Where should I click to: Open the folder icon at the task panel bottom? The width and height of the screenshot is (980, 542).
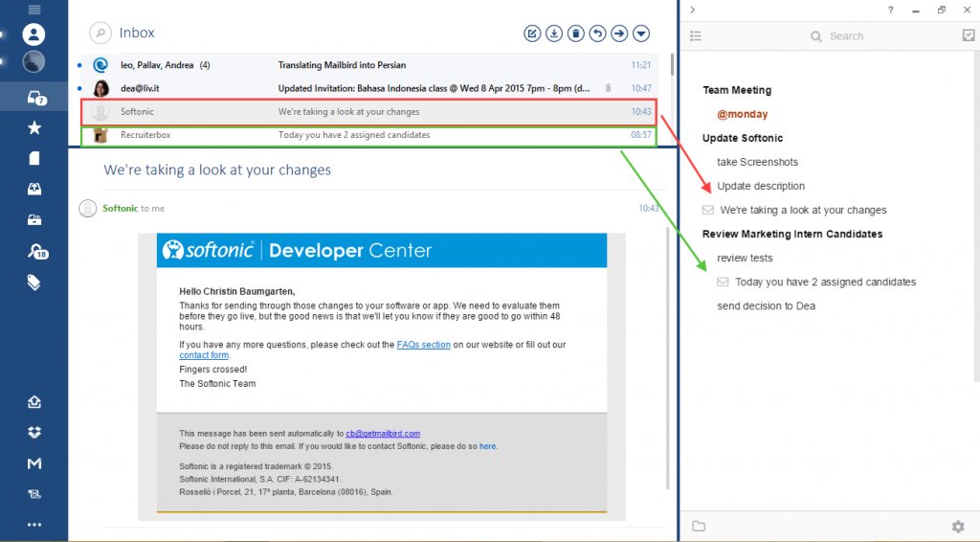click(699, 526)
